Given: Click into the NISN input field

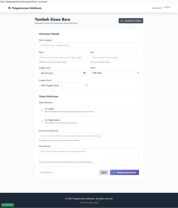Looking at the screenshot, I should pos(63,57).
